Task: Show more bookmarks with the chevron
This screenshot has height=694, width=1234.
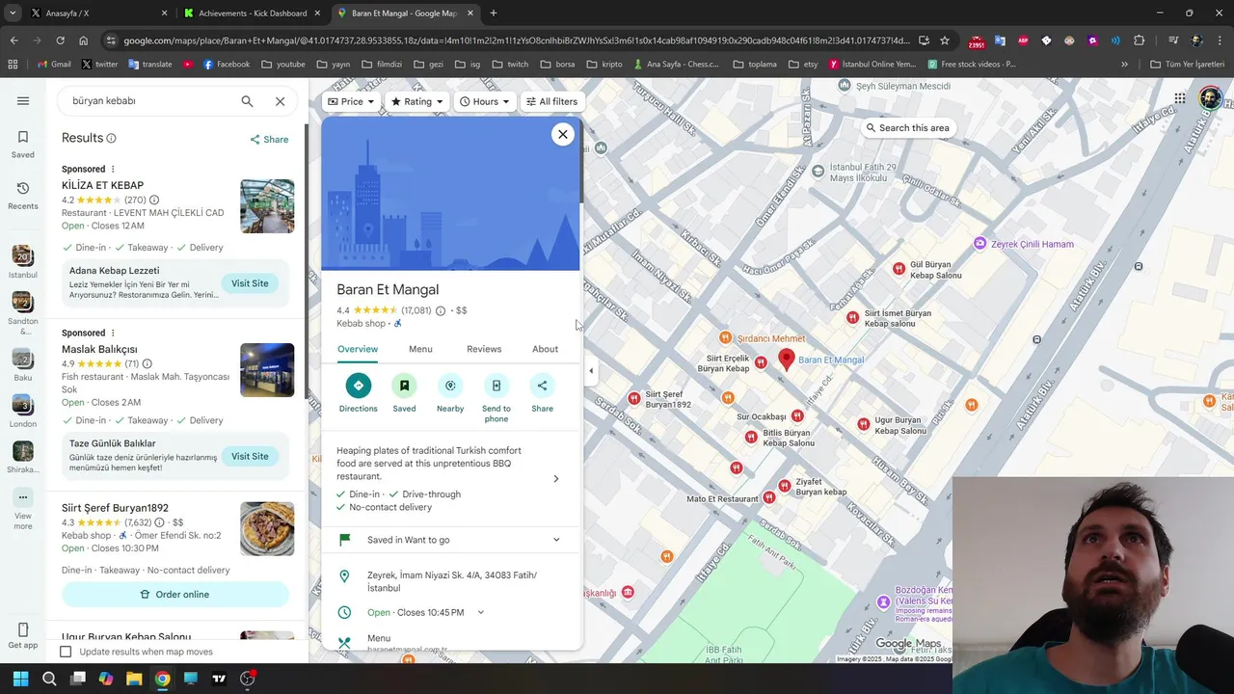Action: 1124,65
